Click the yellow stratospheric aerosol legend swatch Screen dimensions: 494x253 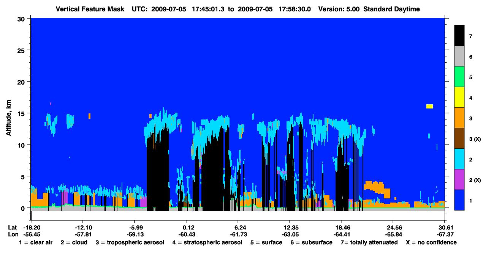(x=459, y=98)
